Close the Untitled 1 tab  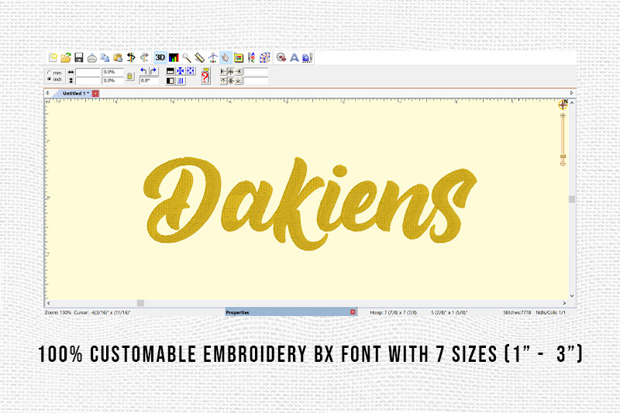coord(95,93)
